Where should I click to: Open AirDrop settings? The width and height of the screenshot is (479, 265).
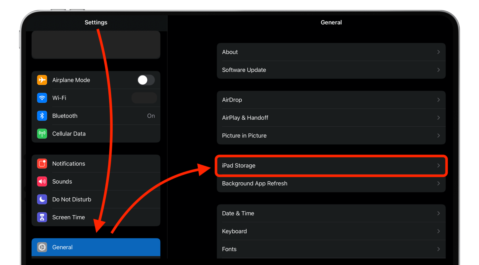(x=331, y=100)
